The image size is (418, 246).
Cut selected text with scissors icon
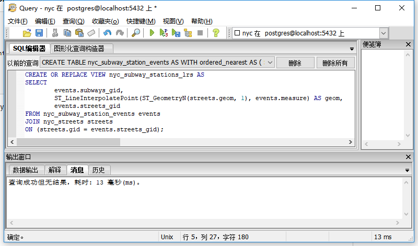click(55, 33)
